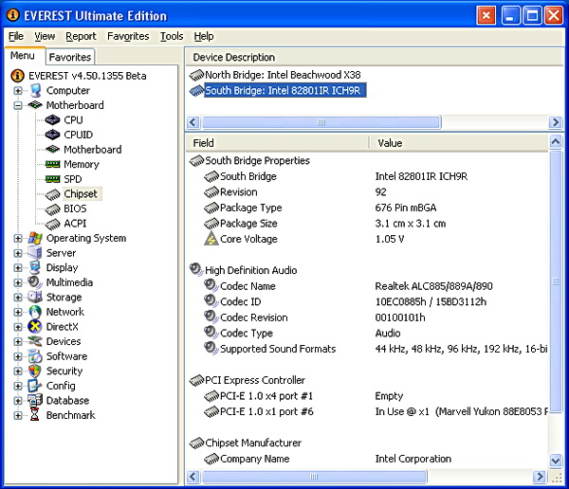Select the Motherboard sub-item under Motherboard

point(93,150)
